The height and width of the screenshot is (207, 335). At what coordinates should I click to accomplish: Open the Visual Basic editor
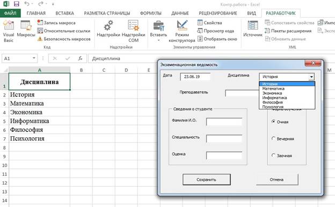pyautogui.click(x=9, y=31)
